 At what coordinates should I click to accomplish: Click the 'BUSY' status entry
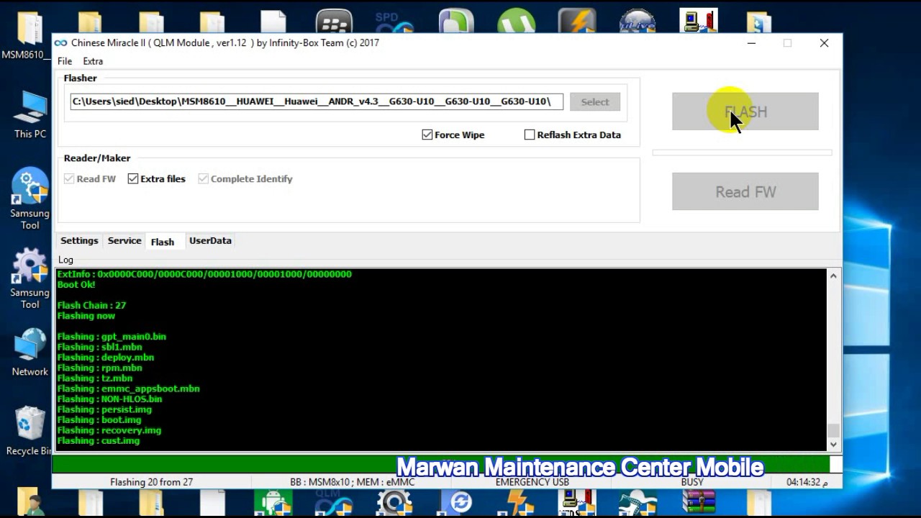692,482
